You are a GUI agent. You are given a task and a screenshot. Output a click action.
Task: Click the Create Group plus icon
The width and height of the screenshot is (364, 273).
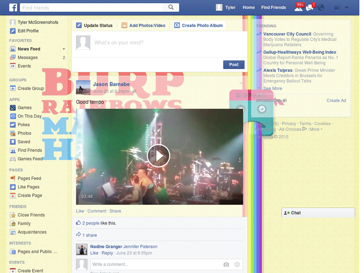click(13, 89)
